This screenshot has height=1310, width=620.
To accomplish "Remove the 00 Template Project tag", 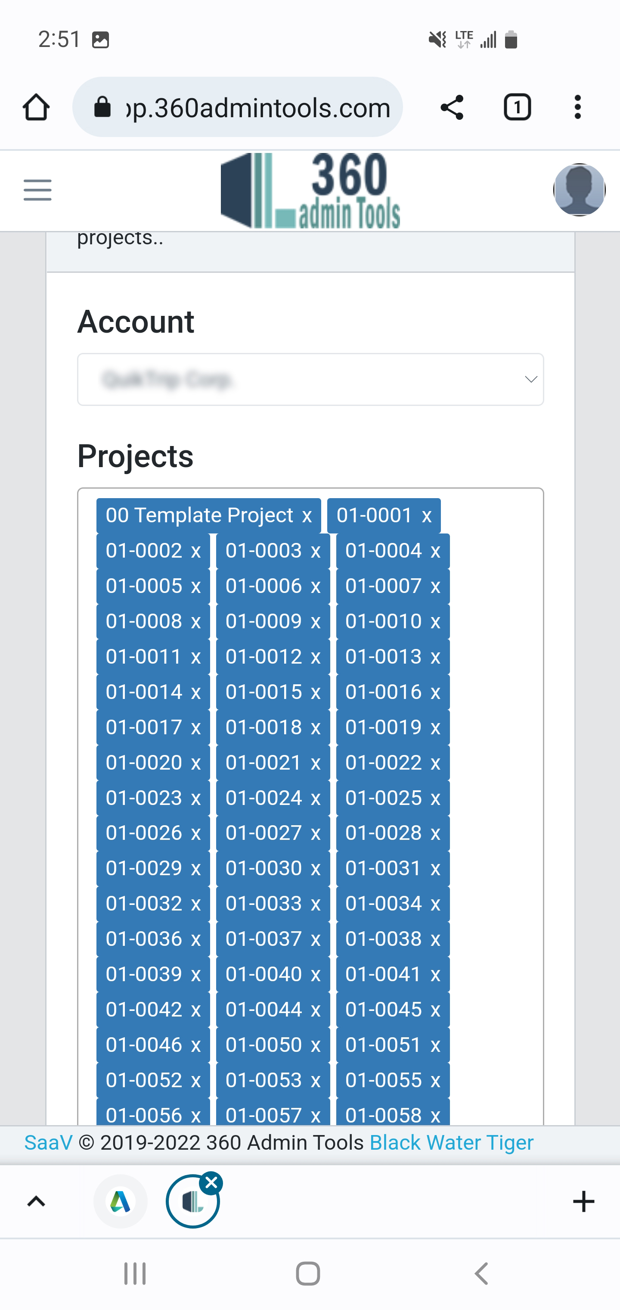I will click(x=307, y=515).
